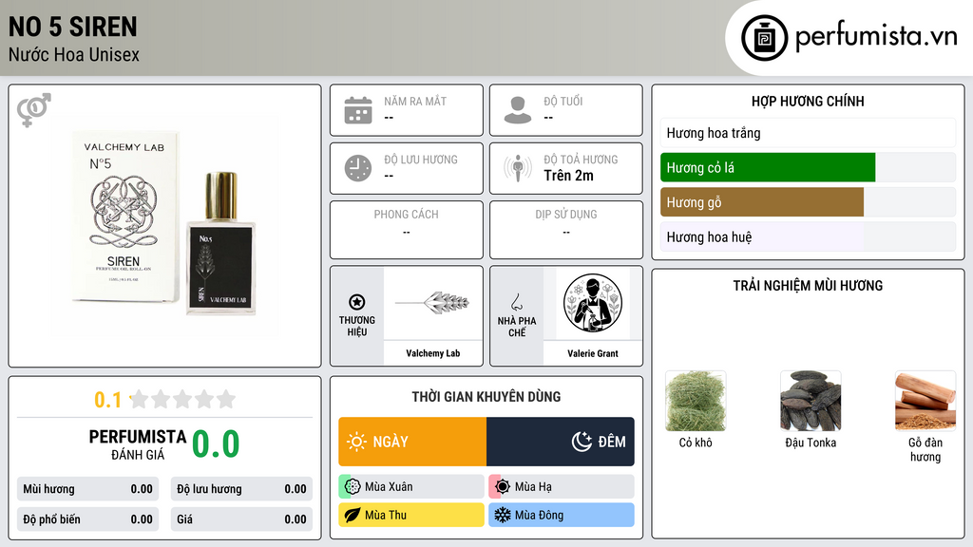Choose the Mùa Đông season chip
The width and height of the screenshot is (973, 547).
(x=562, y=515)
